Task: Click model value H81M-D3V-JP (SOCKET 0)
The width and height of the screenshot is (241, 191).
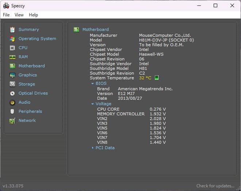Action: 167,40
